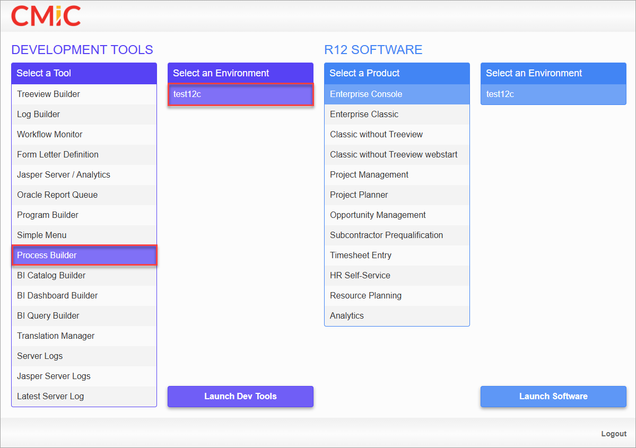The image size is (636, 448).
Task: Click the Logout link
Action: (614, 434)
